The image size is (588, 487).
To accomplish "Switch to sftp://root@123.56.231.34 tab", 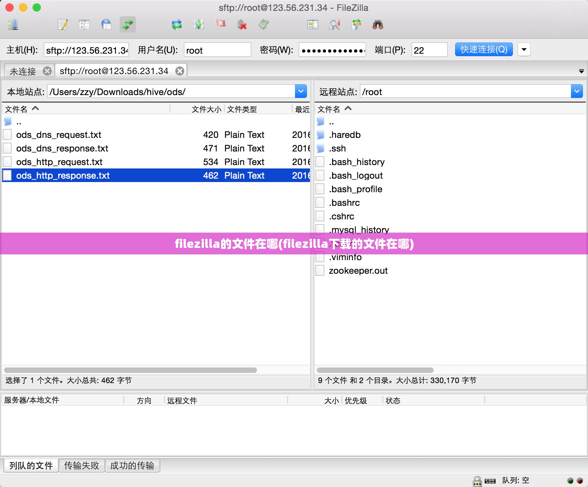I will [x=114, y=71].
